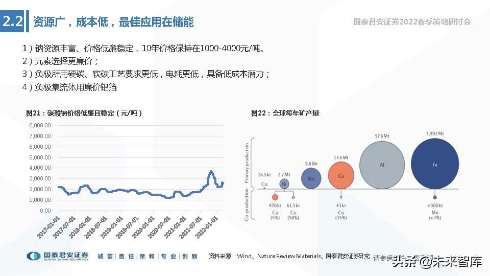Click the 'Primary production' axis label
This screenshot has height=276, width=490.
pos(247,164)
